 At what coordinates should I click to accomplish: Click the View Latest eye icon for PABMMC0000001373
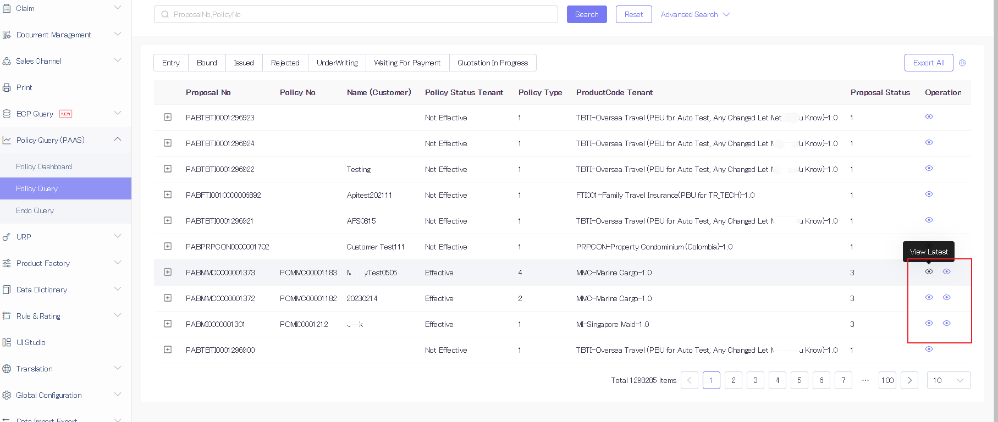coord(929,271)
